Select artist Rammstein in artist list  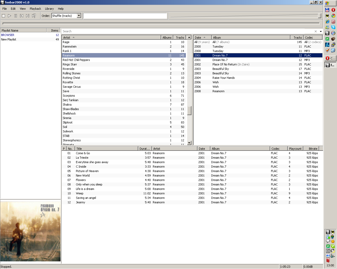click(124, 46)
